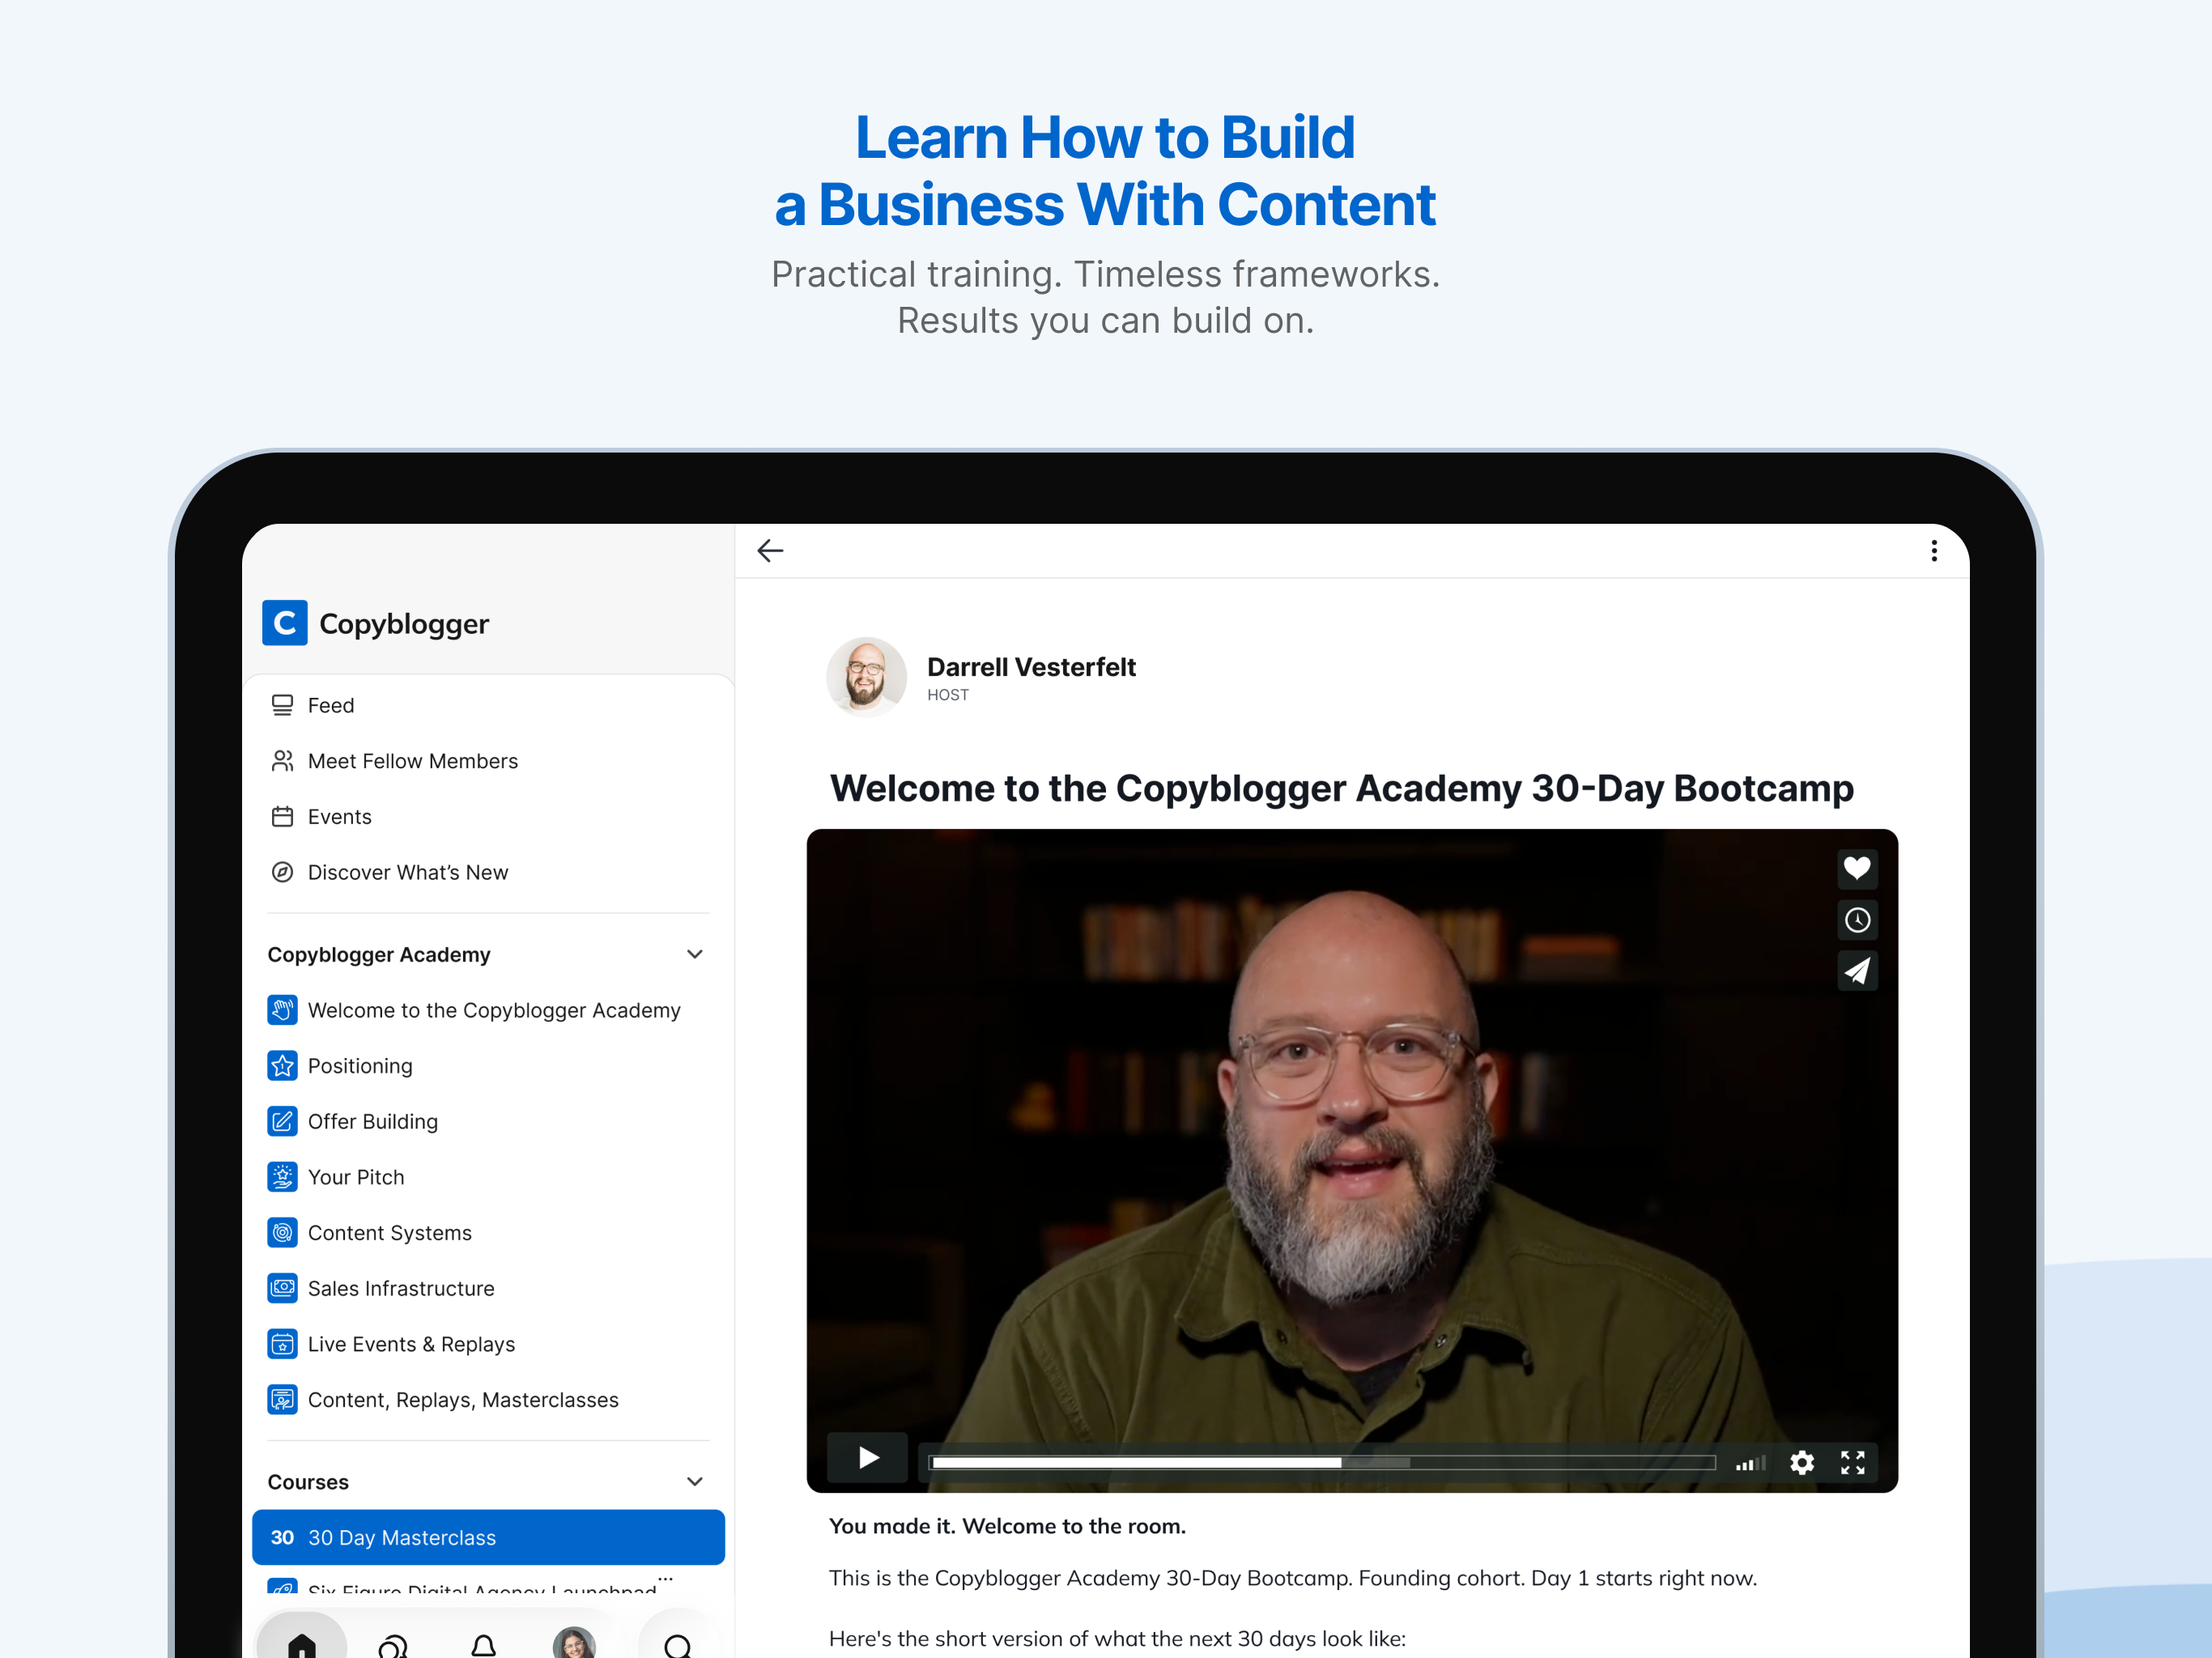Click 'You made it. Welcome to the room.'

(1007, 1526)
